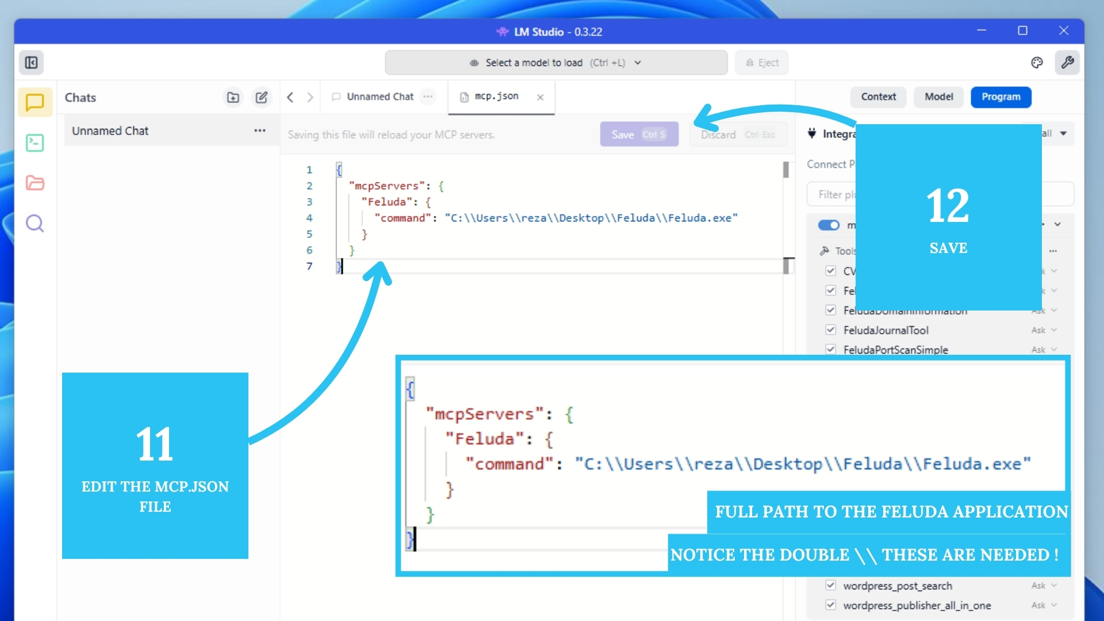Screen dimensions: 1104x621
Task: Uncheck the wordpress_publisher_all_in_one checkbox
Action: click(830, 605)
